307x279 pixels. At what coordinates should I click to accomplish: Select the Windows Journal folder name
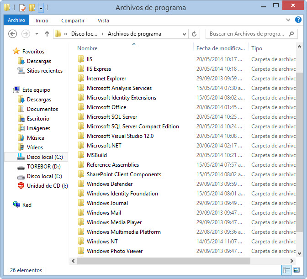coord(107,203)
